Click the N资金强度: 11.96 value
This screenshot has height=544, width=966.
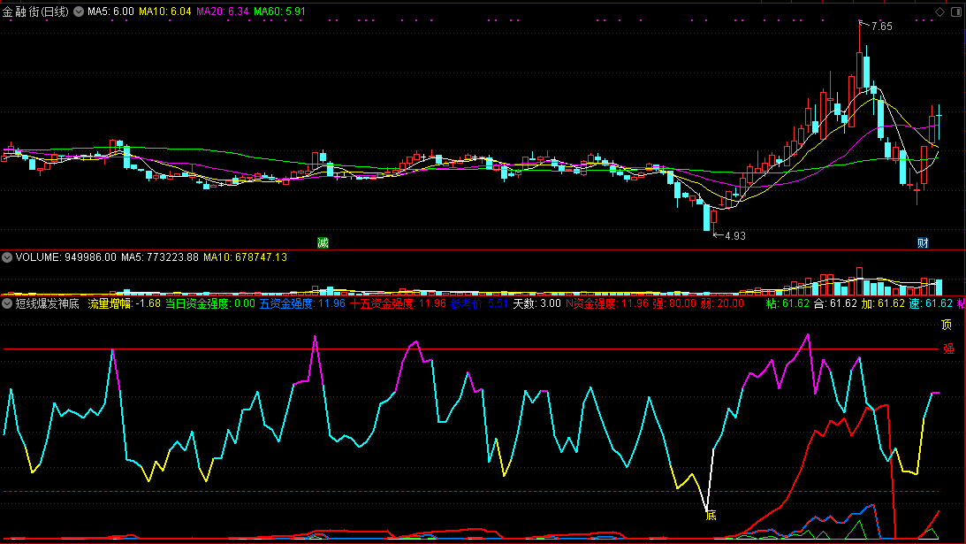point(607,303)
